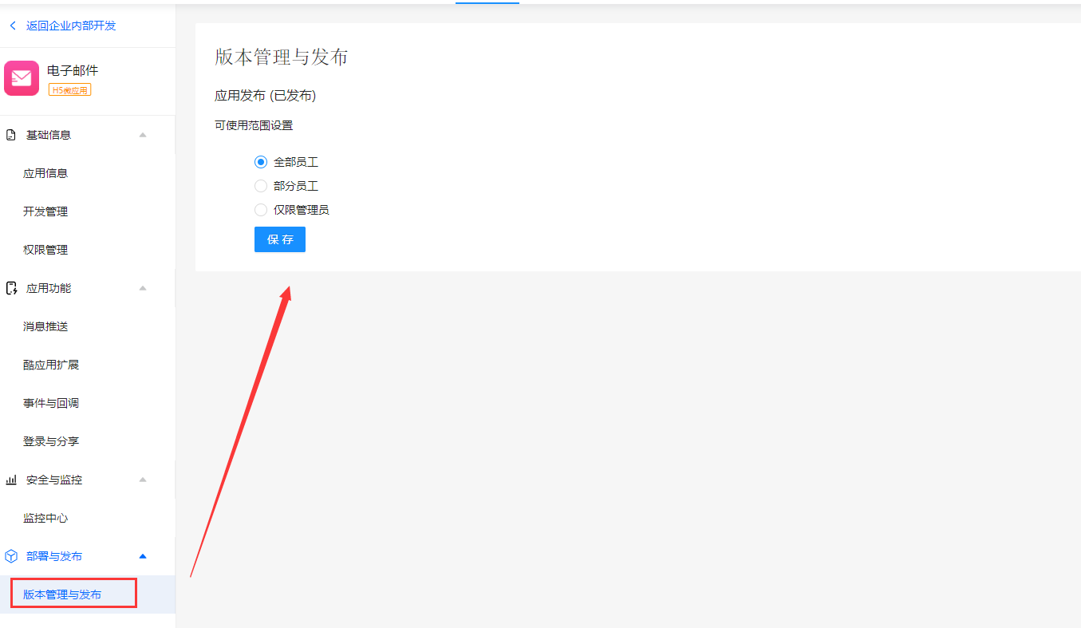This screenshot has height=628, width=1081.
Task: Collapse the 基础信息 section arrow
Action: (x=143, y=135)
